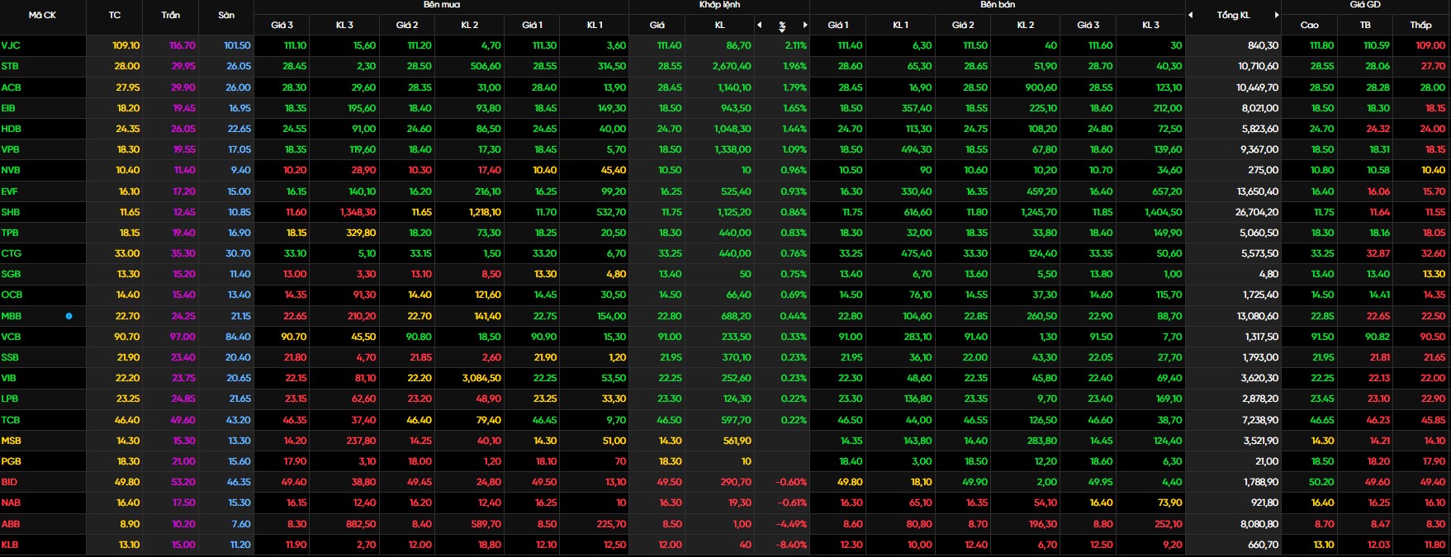Click VIB buy volume 3,084,50
The height and width of the screenshot is (557, 1451).
pos(481,378)
